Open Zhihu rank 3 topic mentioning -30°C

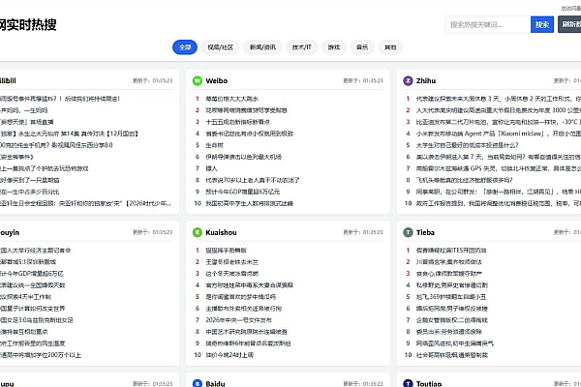click(x=499, y=122)
